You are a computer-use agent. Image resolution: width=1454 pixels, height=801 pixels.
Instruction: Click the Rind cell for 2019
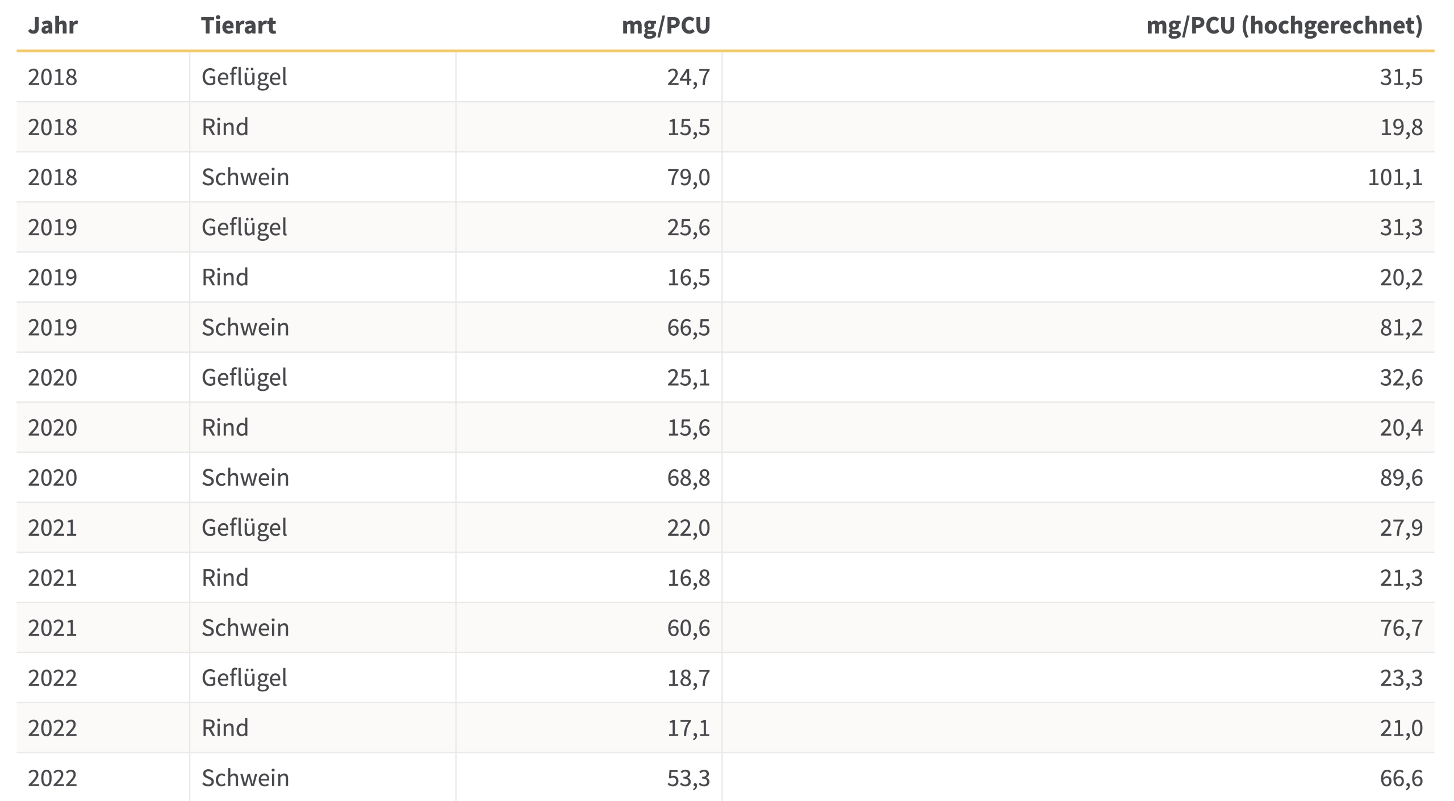225,277
